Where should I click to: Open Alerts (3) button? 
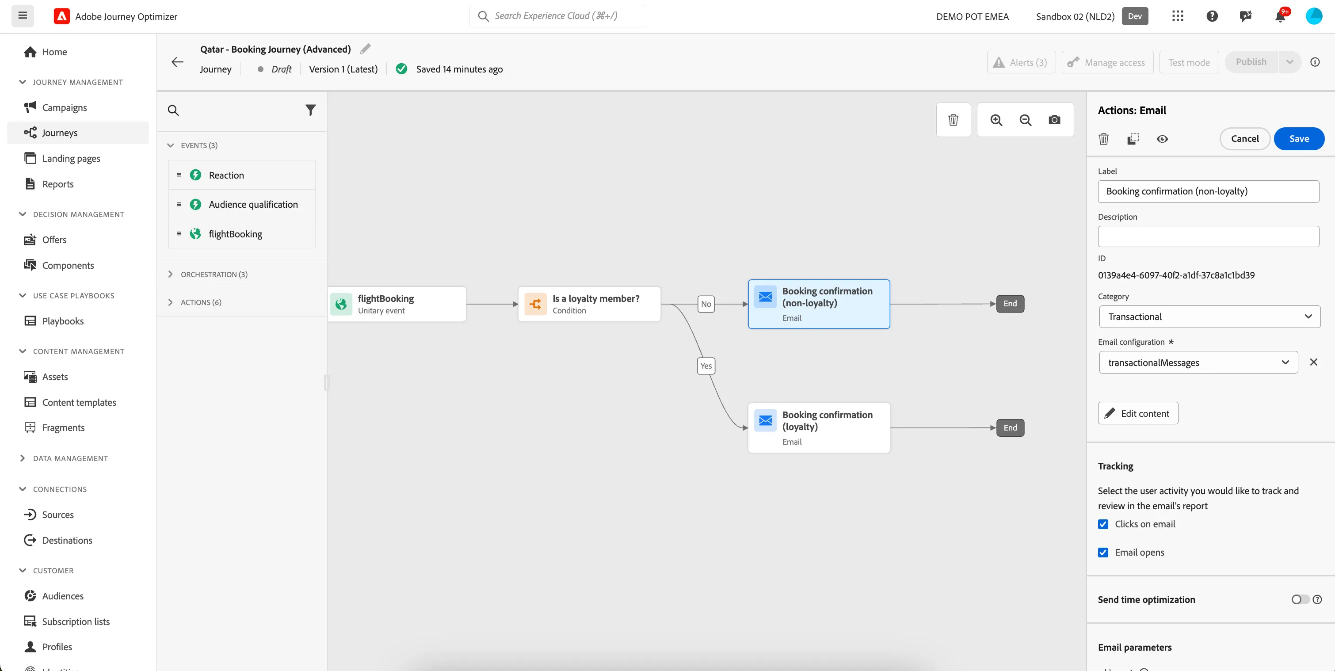(1021, 62)
